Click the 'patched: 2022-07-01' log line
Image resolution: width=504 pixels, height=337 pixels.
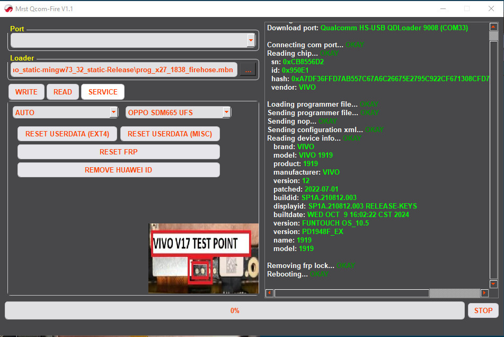click(306, 189)
